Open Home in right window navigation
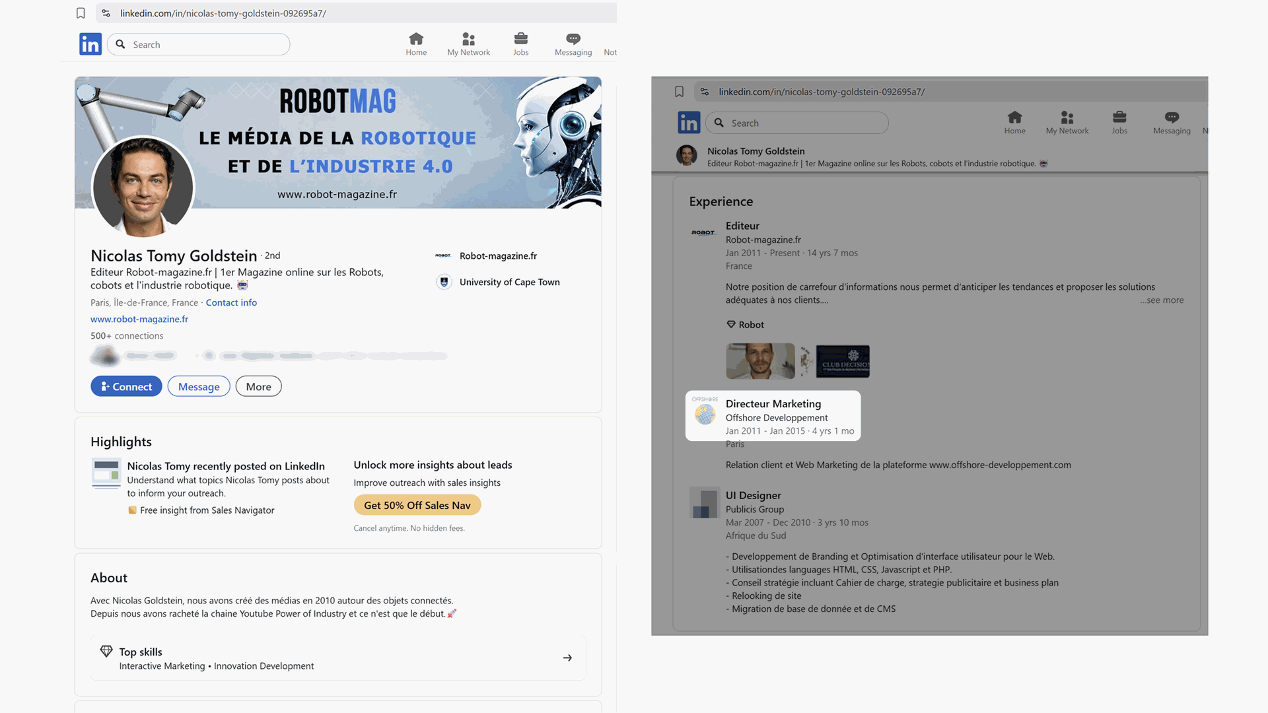Screen dimensions: 1268x713 (x=1015, y=123)
